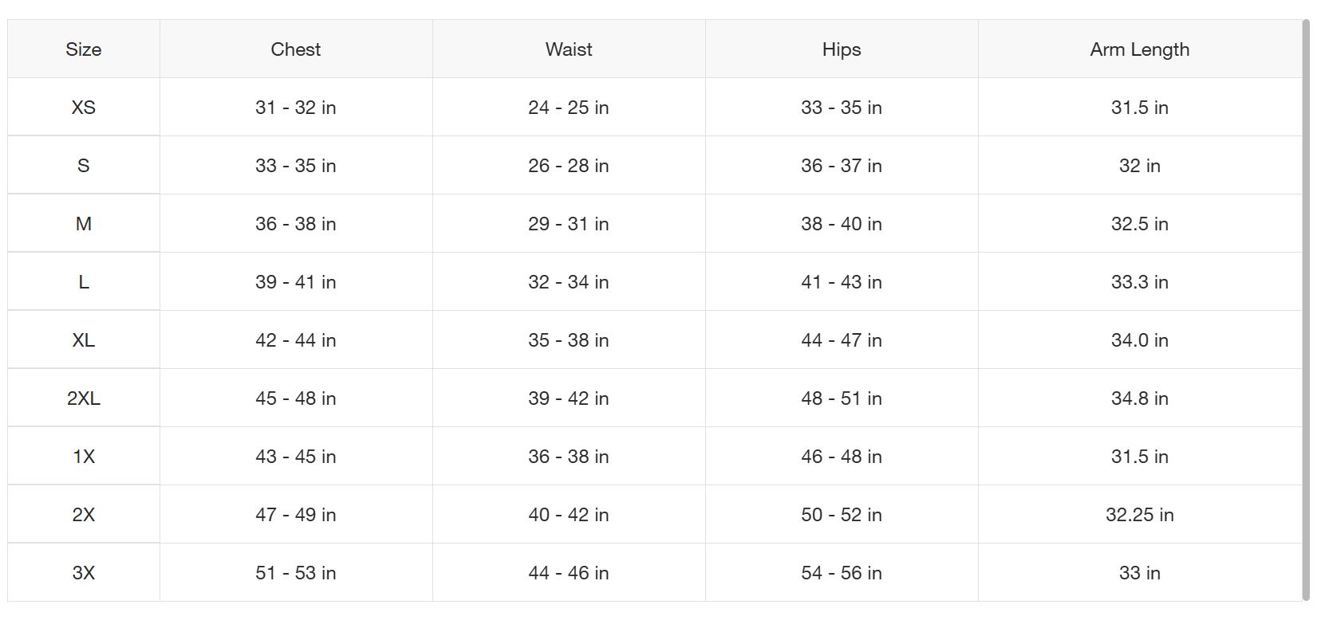Select the 3X hips cell 54 - 56 in
Image resolution: width=1317 pixels, height=624 pixels.
coord(842,573)
